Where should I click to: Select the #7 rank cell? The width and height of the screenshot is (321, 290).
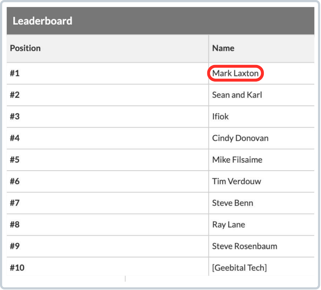15,203
